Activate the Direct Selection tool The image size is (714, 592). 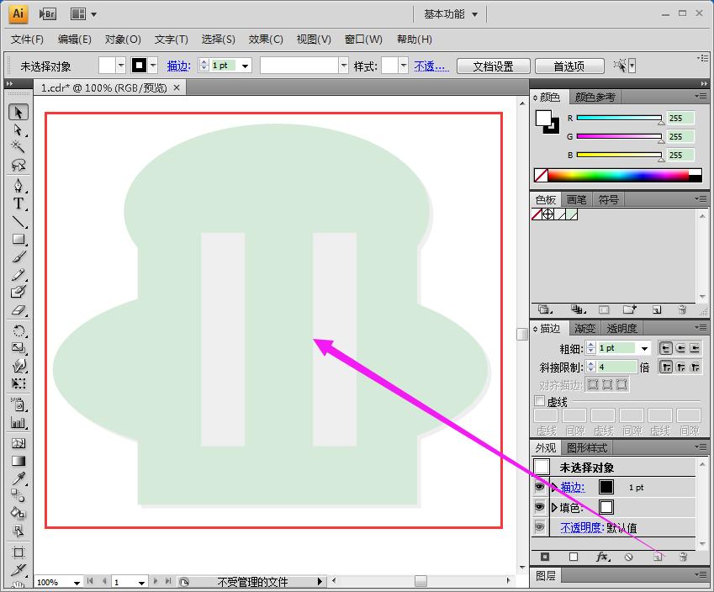19,130
